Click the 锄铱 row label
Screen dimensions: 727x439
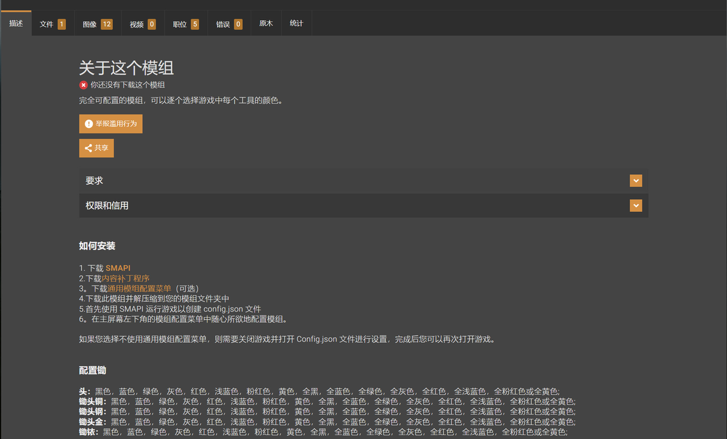click(x=89, y=432)
